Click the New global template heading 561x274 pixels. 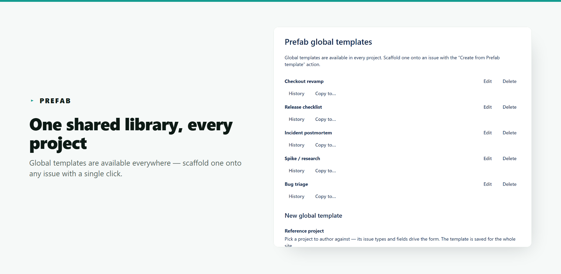313,216
